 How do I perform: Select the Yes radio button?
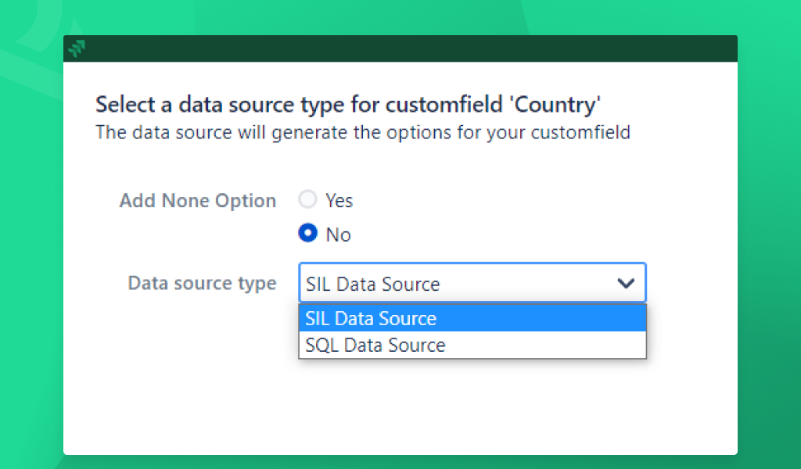point(307,199)
